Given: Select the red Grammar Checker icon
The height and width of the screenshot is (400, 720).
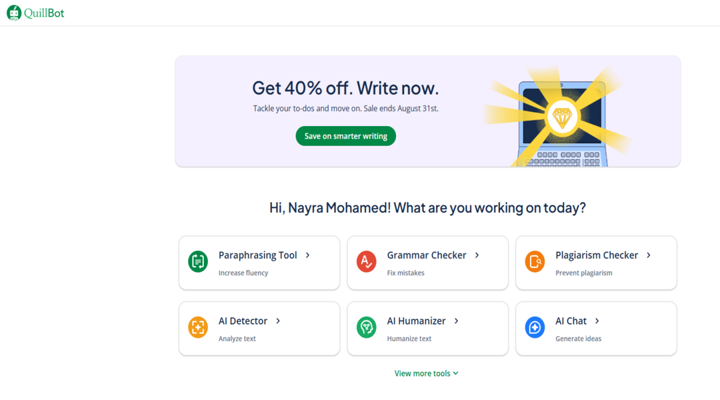Looking at the screenshot, I should 367,261.
